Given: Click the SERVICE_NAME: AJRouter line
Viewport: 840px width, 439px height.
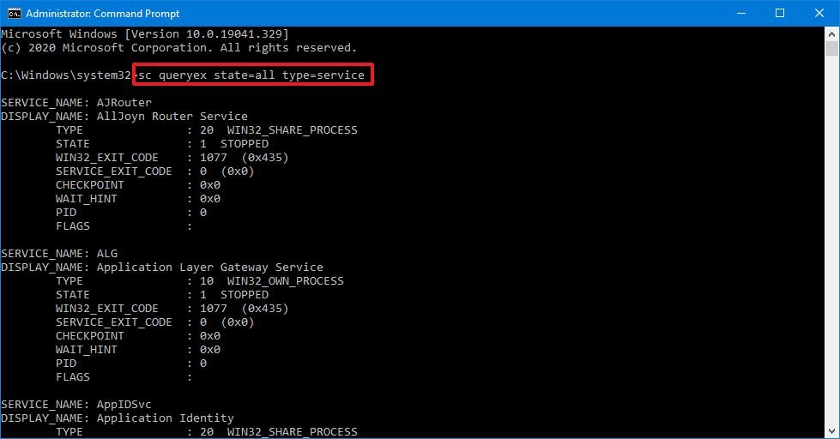Looking at the screenshot, I should (64, 103).
